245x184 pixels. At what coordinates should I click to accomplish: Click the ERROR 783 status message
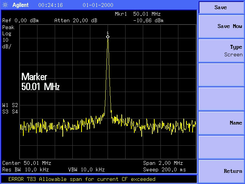click(x=82, y=179)
